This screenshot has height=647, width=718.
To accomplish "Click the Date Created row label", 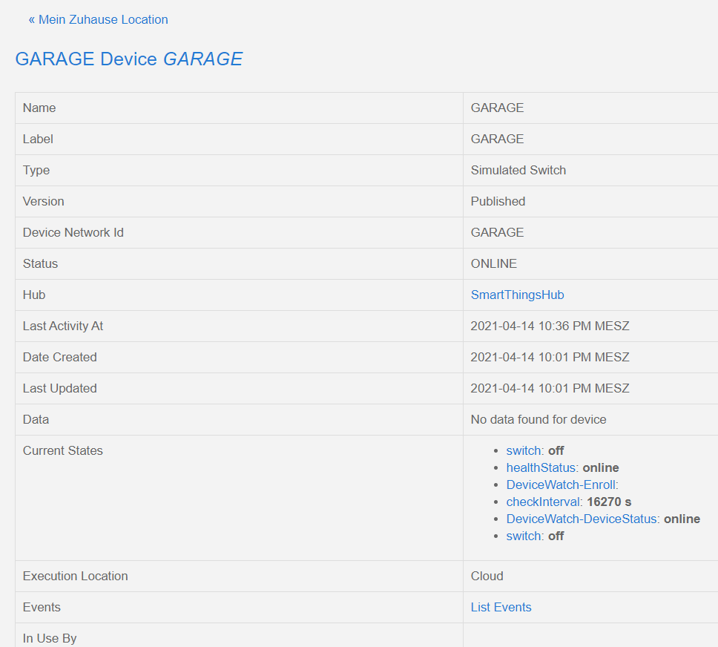I will click(59, 357).
